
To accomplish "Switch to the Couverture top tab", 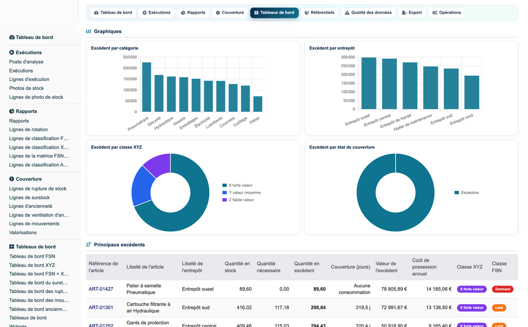I will click(x=230, y=13).
